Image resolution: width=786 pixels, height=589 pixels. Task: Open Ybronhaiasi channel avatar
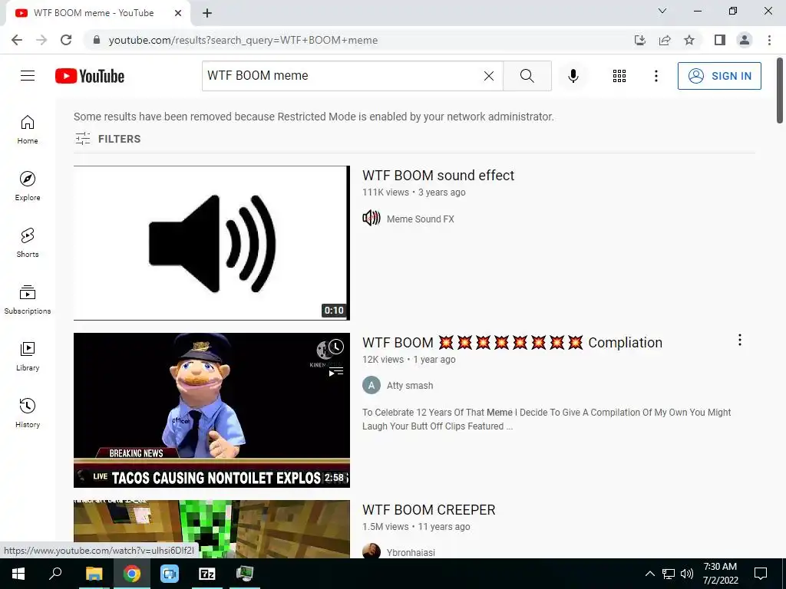pyautogui.click(x=372, y=551)
